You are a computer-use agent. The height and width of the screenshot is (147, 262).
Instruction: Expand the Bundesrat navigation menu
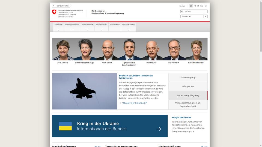(x=58, y=26)
